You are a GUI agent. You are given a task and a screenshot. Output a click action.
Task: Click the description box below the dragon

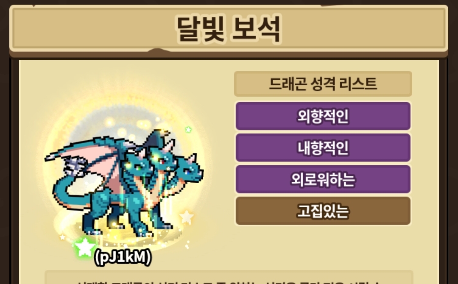coord(229,277)
